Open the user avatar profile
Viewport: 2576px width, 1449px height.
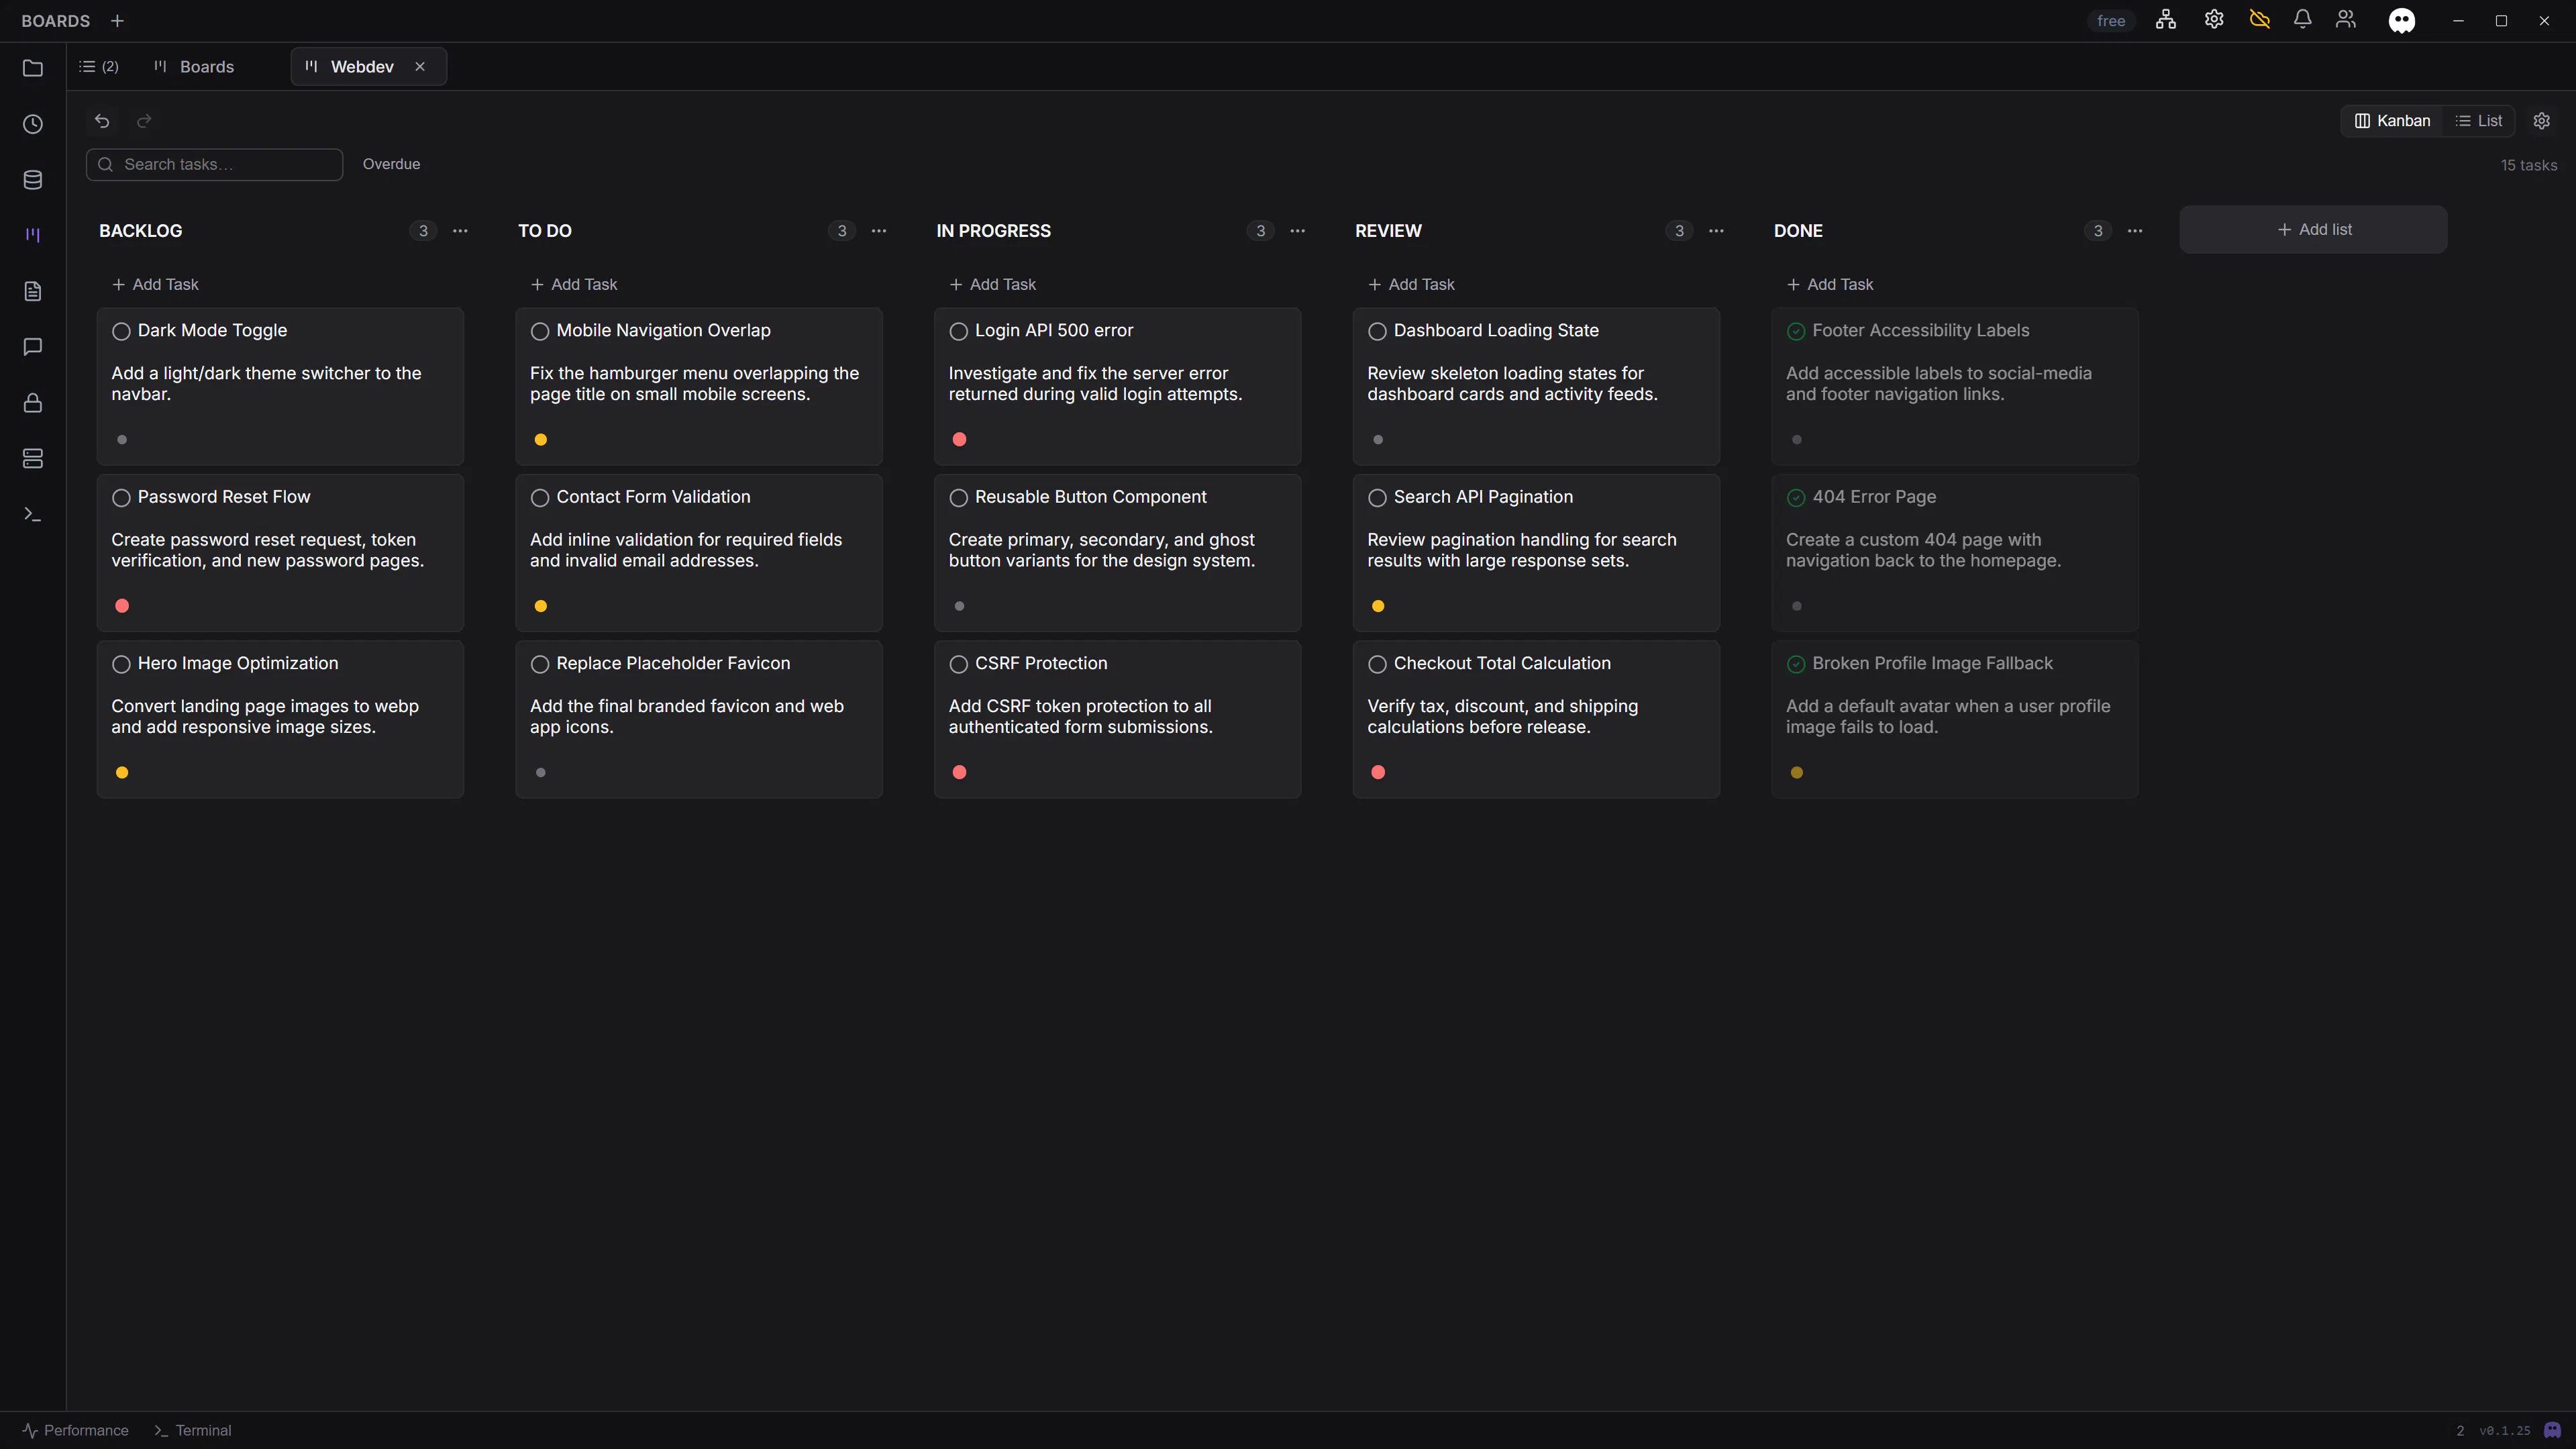pos(2402,20)
